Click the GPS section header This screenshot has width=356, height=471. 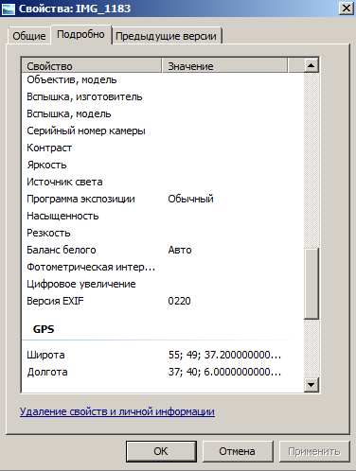point(44,329)
